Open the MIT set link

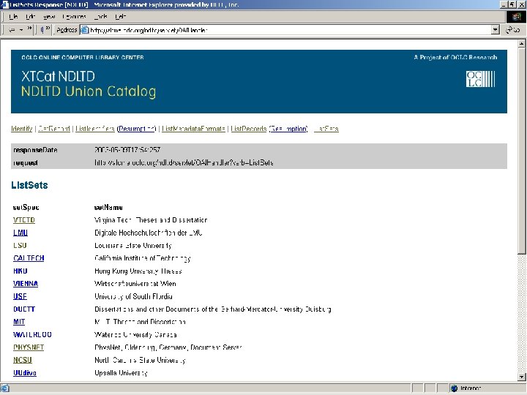pos(19,322)
